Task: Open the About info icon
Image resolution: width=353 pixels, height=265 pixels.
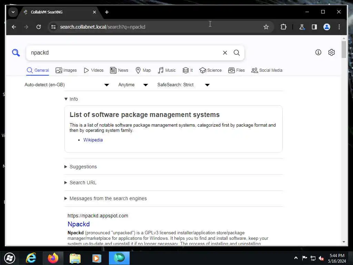Action: [x=318, y=52]
